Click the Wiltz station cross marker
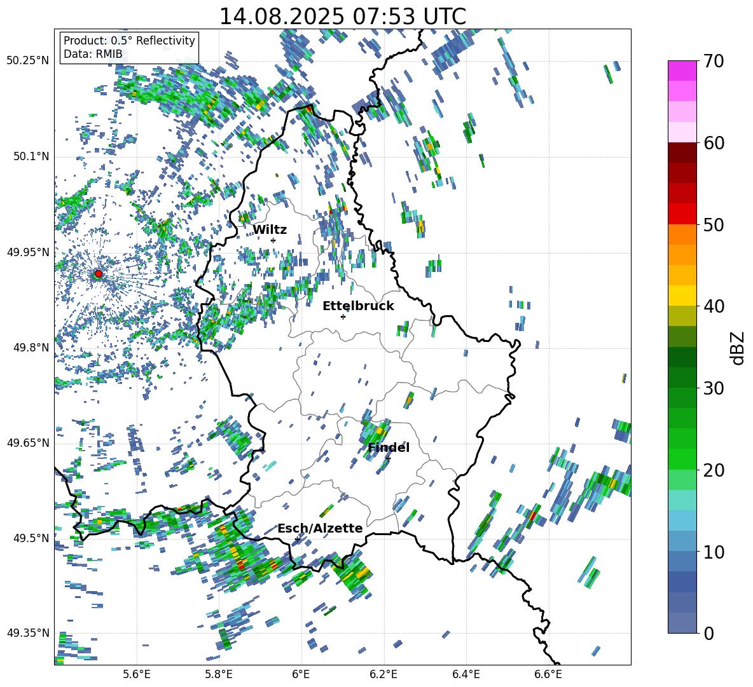 273,240
